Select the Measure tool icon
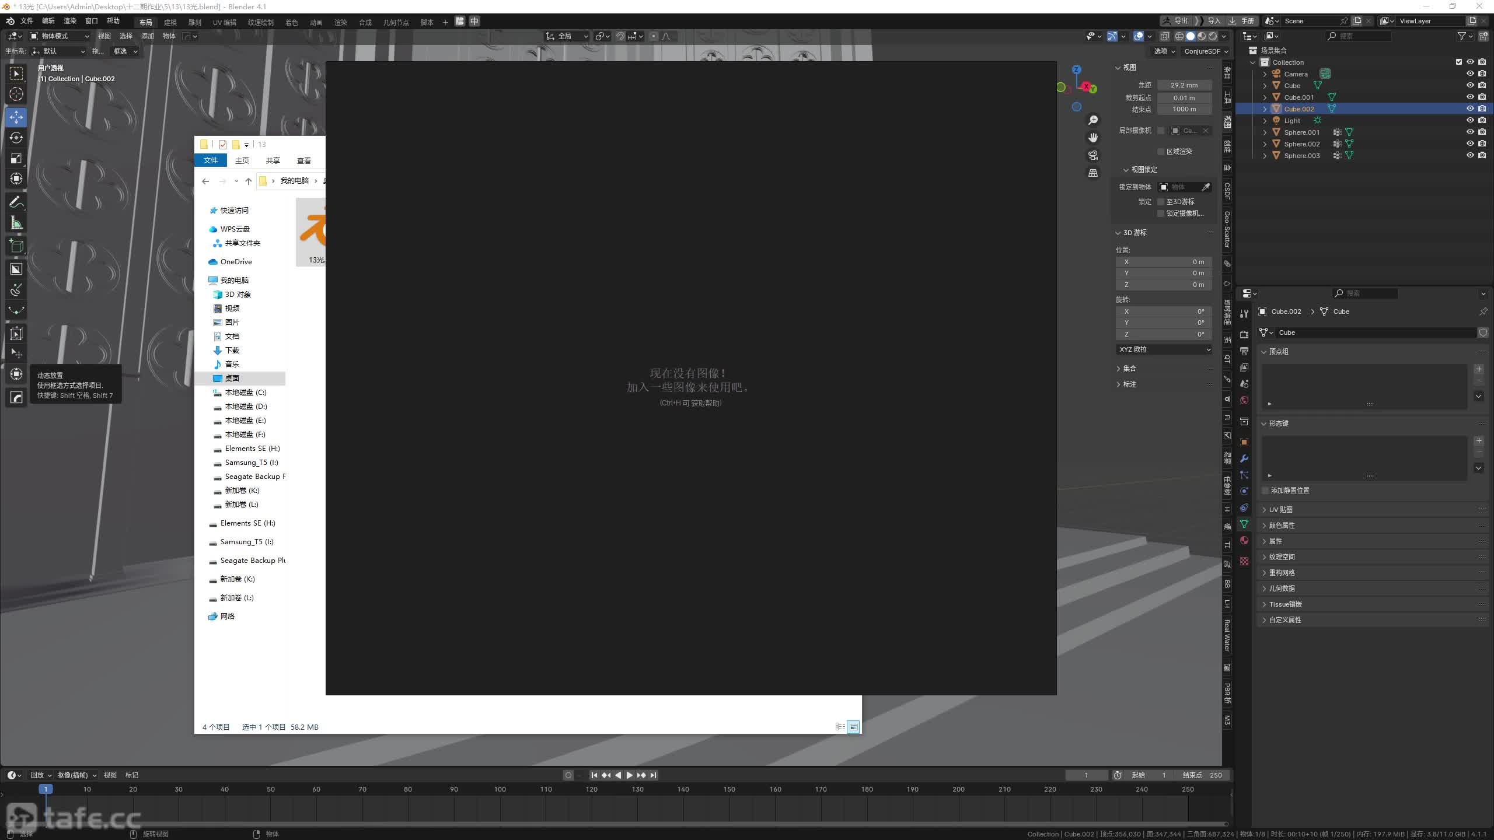The width and height of the screenshot is (1494, 840). coord(16,223)
